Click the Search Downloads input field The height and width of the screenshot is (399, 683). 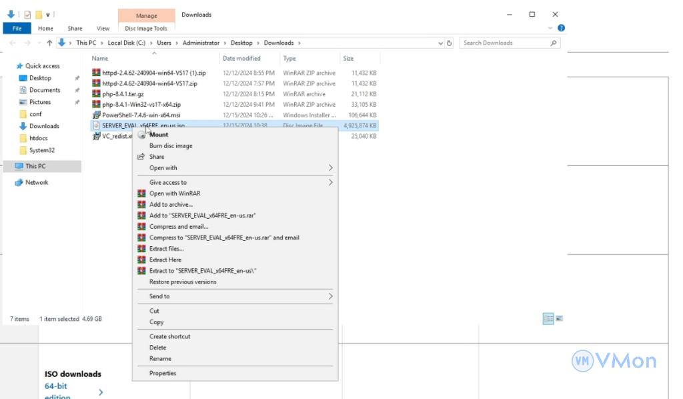click(504, 43)
